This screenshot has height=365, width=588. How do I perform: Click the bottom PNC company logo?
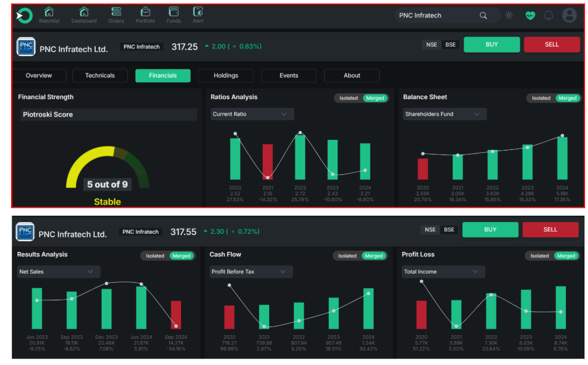tap(25, 231)
